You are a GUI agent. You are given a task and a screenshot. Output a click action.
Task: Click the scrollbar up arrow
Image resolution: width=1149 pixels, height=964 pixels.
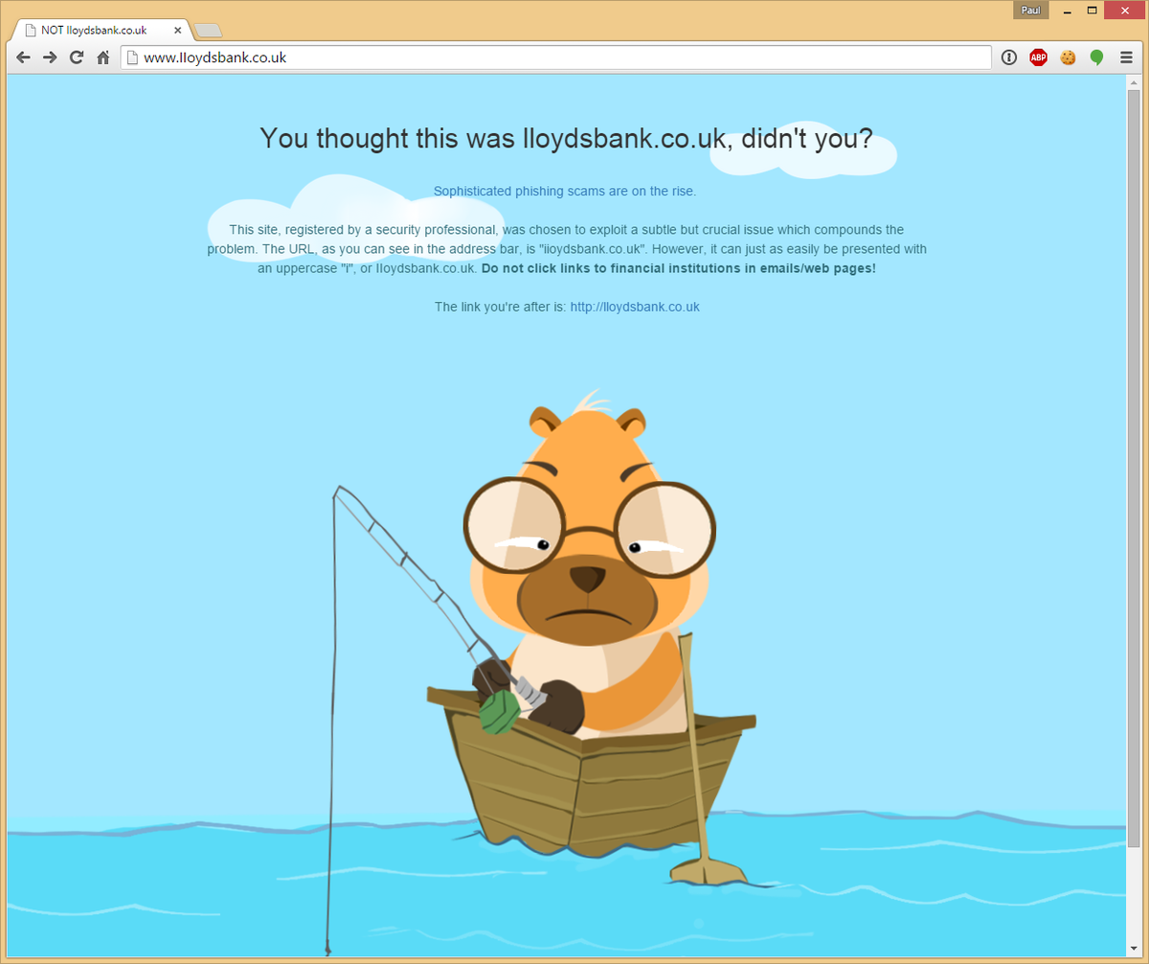pos(1134,82)
